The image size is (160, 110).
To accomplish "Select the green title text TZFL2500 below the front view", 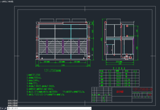I will point(53,70).
